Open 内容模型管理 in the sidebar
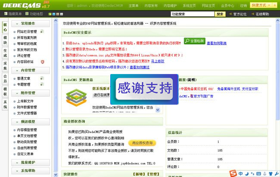 [27, 130]
